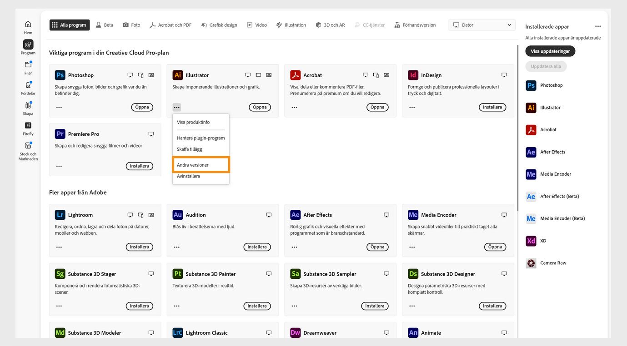This screenshot has width=627, height=346.
Task: Click the XD icon in Installerade appar
Action: click(x=531, y=241)
